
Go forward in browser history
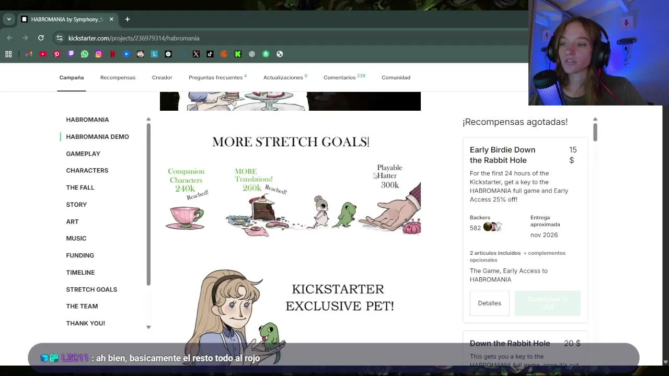coord(25,38)
